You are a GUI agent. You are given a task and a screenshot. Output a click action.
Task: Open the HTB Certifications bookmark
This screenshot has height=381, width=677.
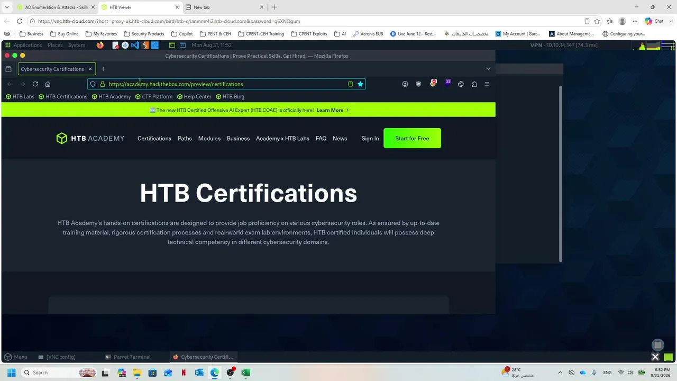click(x=63, y=97)
